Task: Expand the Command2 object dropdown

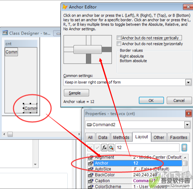Action: pos(187,125)
